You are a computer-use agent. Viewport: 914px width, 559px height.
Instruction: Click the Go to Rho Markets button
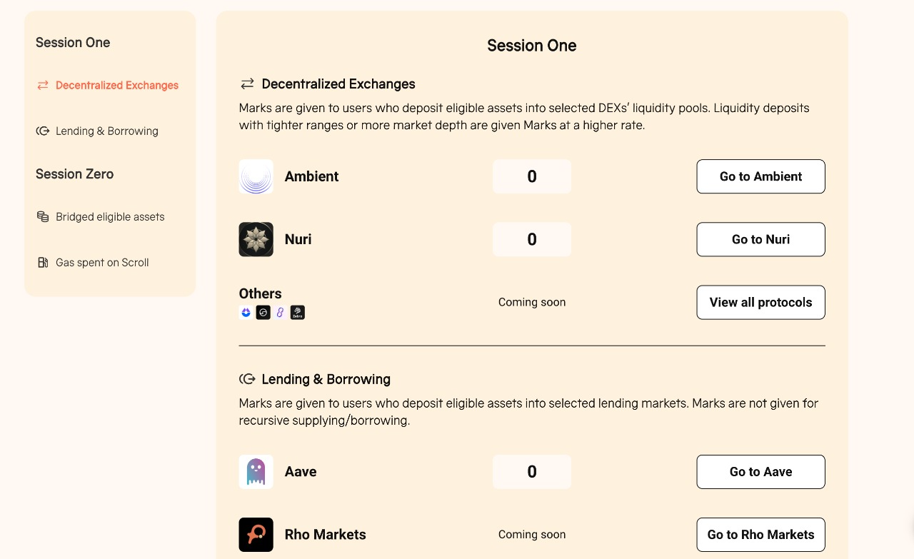pos(760,535)
